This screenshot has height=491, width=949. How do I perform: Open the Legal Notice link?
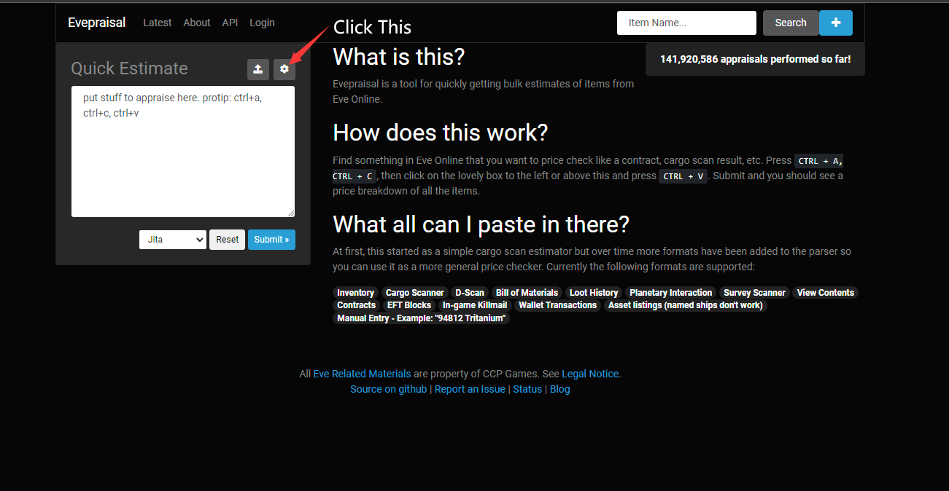point(590,374)
